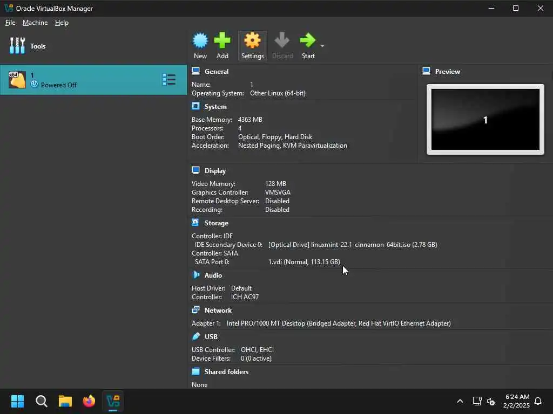Click the Display section icon
This screenshot has width=553, height=414.
pos(195,170)
